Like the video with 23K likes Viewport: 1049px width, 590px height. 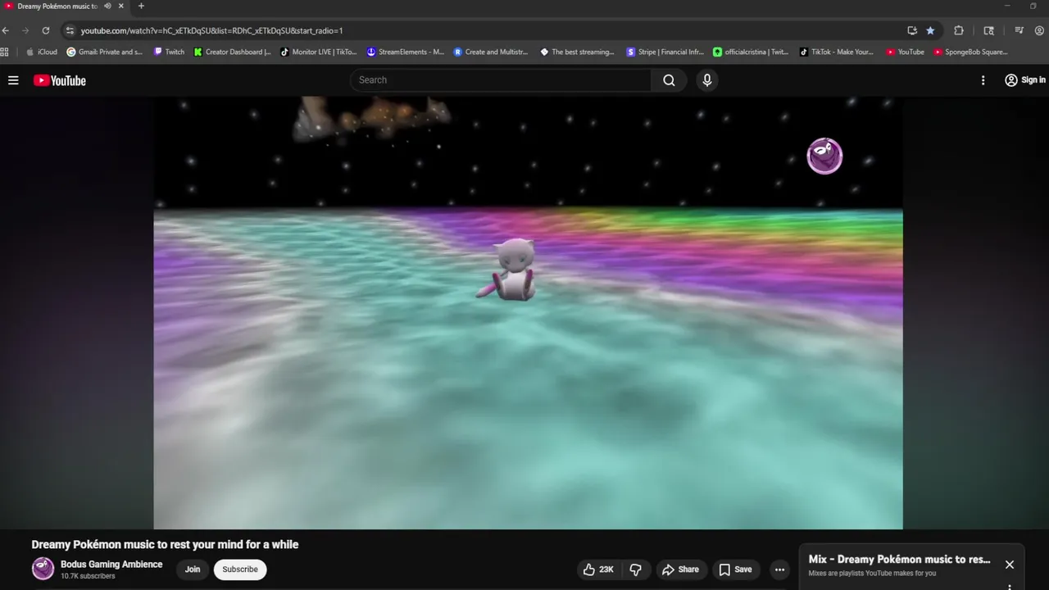click(598, 570)
